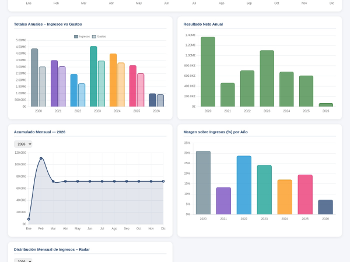The image size is (350, 262).
Task: Select the 2026 bar in Resultado Neto Anual
Action: pyautogui.click(x=325, y=105)
